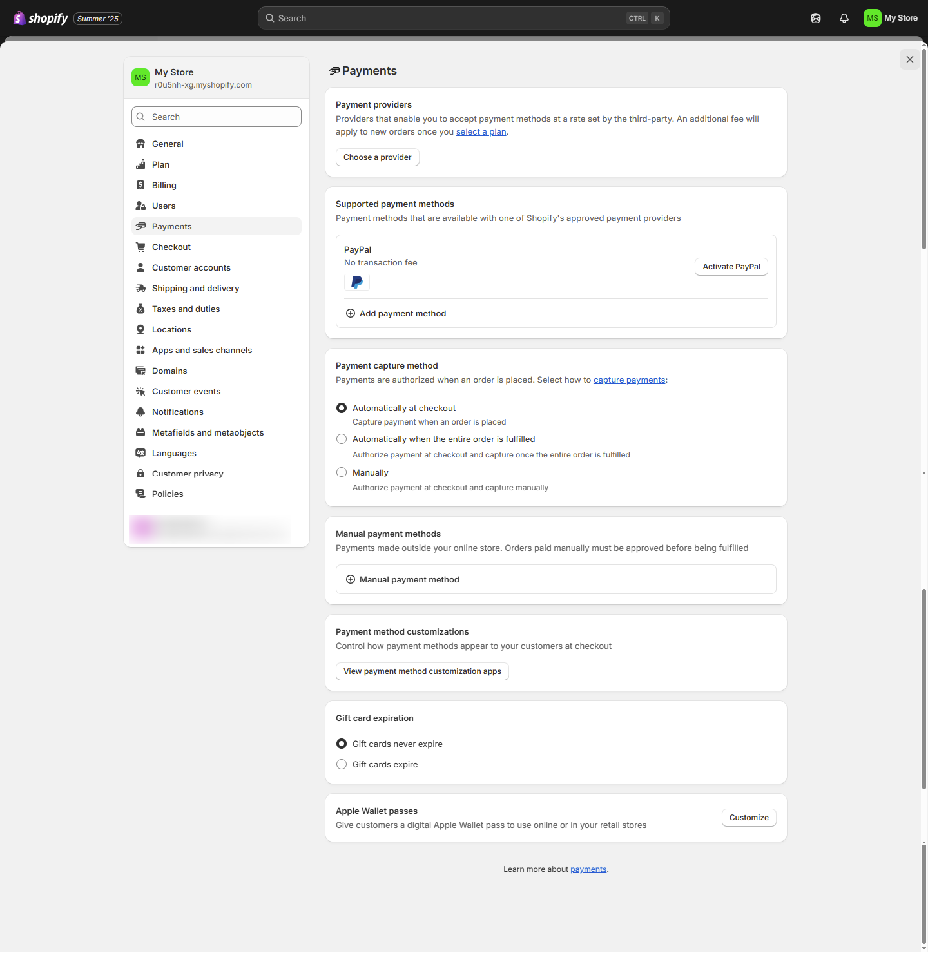Image resolution: width=928 pixels, height=953 pixels.
Task: Click the Customer events sparkle icon
Action: point(140,391)
